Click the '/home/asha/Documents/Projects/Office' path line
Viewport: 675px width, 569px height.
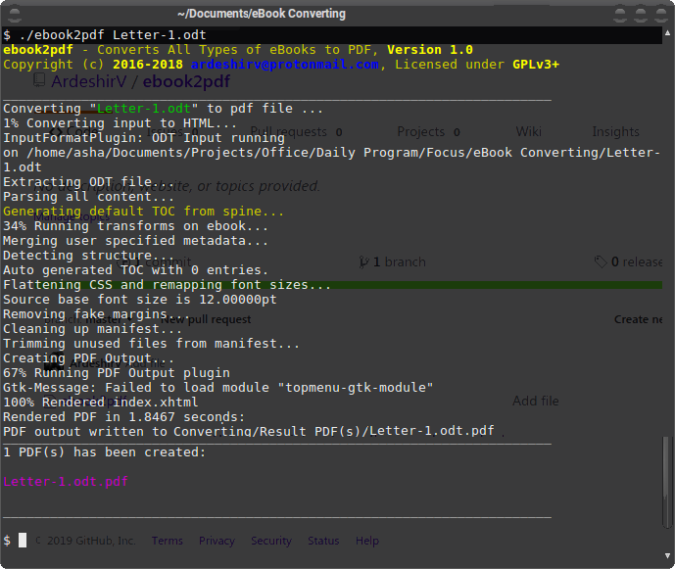(331, 153)
